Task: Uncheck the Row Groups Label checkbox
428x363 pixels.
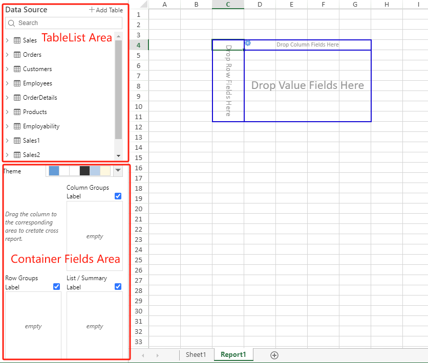Action: [x=57, y=287]
